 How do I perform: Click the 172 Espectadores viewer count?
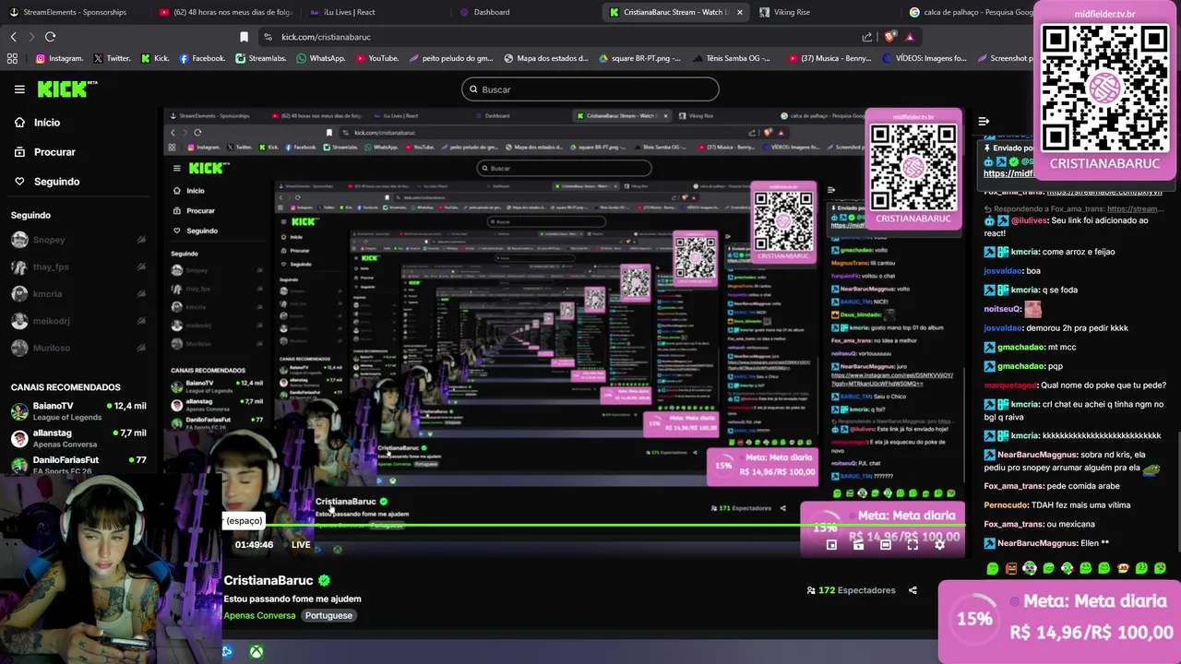click(851, 590)
